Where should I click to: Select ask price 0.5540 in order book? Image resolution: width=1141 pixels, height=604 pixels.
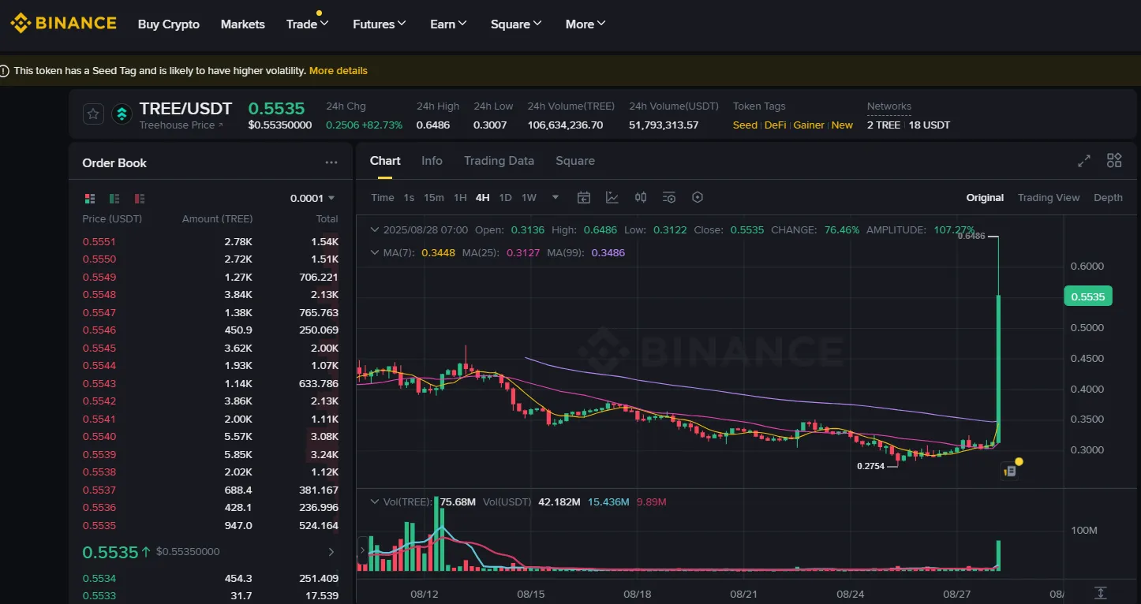99,437
